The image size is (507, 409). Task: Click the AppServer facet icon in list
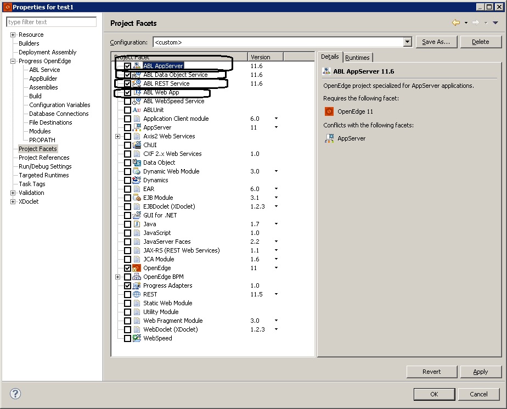coord(137,127)
